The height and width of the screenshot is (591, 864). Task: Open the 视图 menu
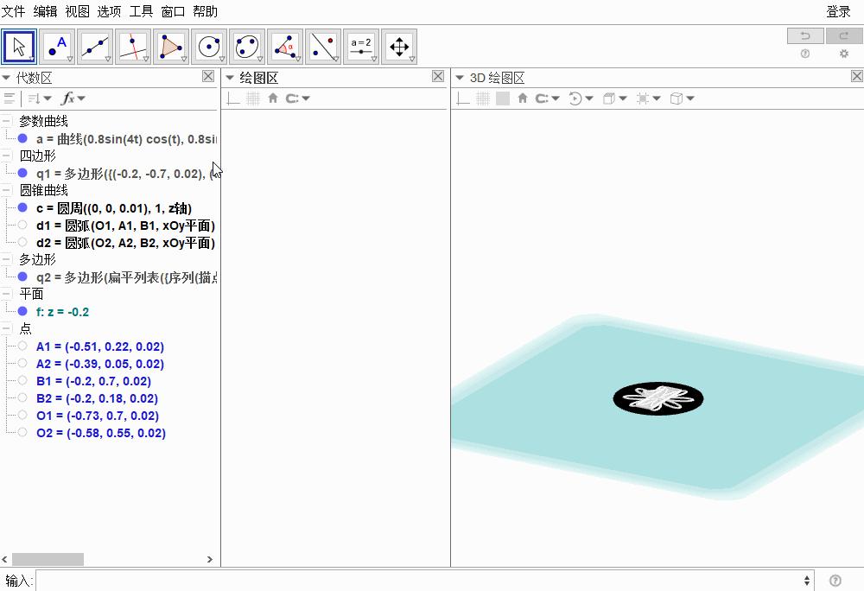coord(77,11)
